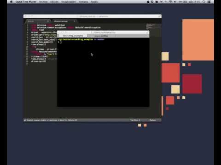Select the first terminal tab blog_examples
221x165 pixels.
pos(73,36)
